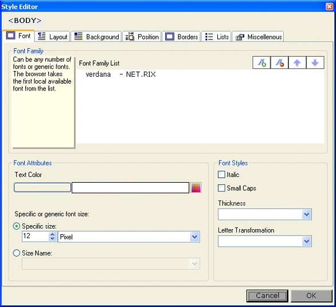Switch to the Layout tab
Viewport: 336px width, 307px height.
click(x=52, y=37)
